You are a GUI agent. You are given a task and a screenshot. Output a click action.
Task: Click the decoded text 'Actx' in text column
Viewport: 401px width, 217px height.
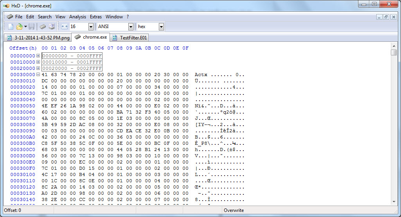coord(201,75)
